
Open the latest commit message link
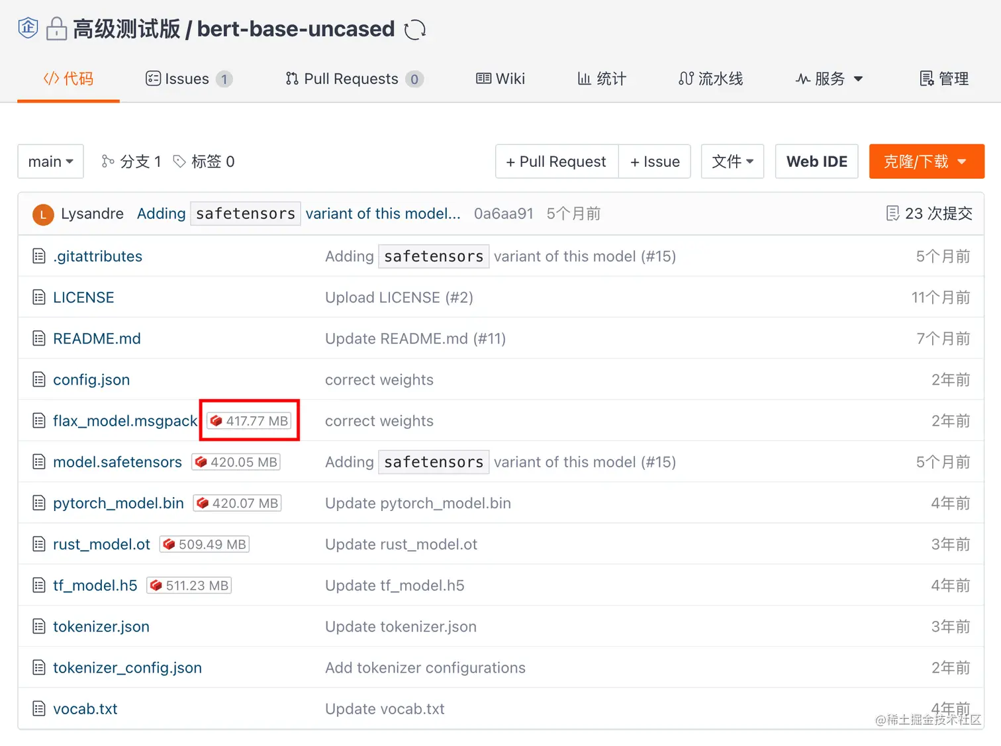pyautogui.click(x=299, y=214)
